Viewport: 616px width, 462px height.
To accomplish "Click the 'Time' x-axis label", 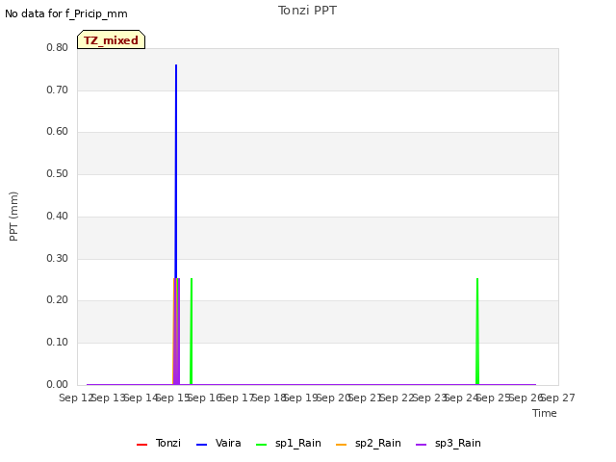I will pyautogui.click(x=545, y=413).
